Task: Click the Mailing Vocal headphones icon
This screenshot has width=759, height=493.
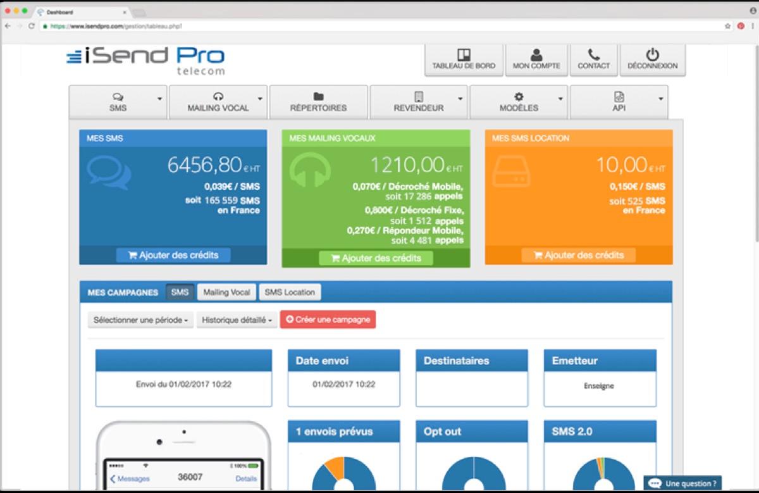Action: pyautogui.click(x=219, y=96)
